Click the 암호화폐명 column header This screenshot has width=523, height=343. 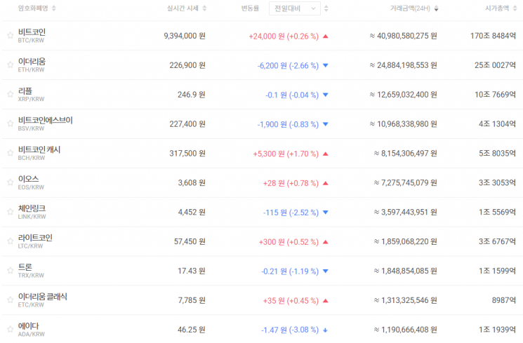point(33,8)
